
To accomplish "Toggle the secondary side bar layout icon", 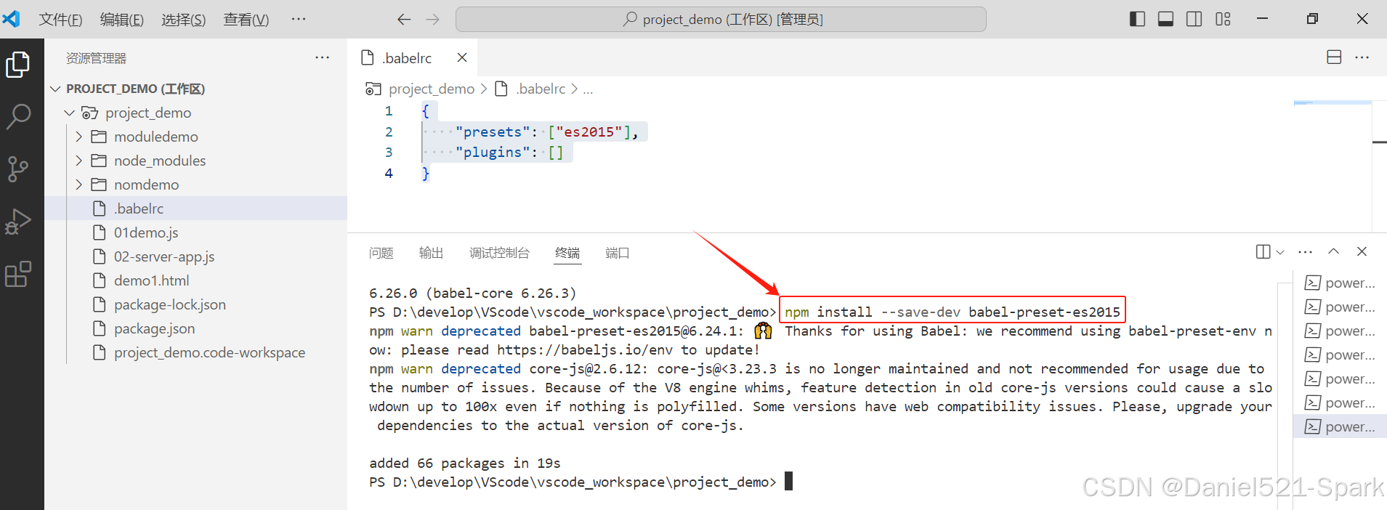I will click(x=1194, y=20).
